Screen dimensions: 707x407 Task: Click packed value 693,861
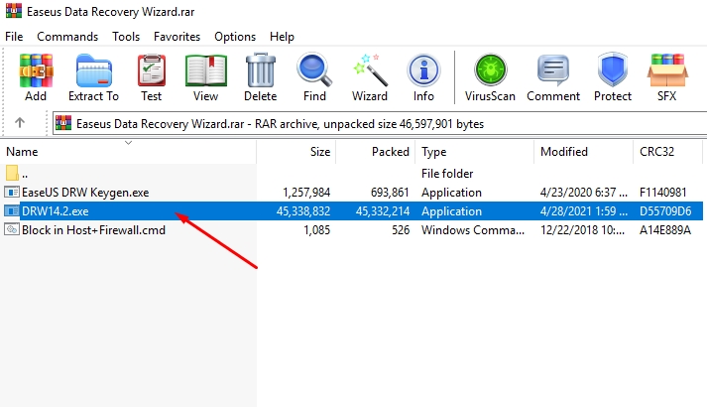pos(390,193)
